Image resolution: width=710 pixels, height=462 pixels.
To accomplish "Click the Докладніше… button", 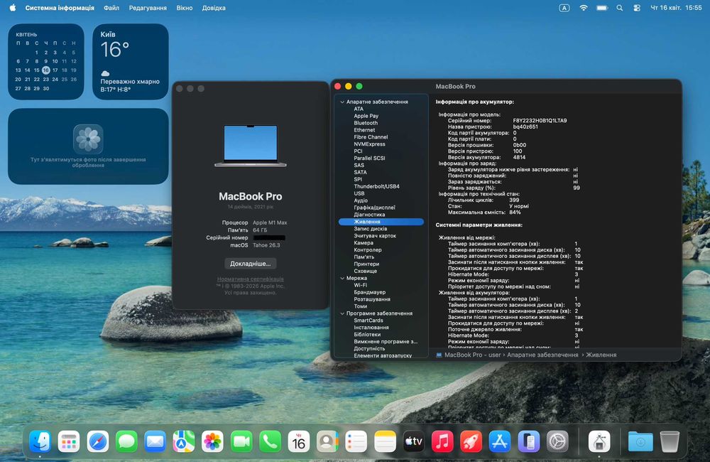I will (x=251, y=264).
